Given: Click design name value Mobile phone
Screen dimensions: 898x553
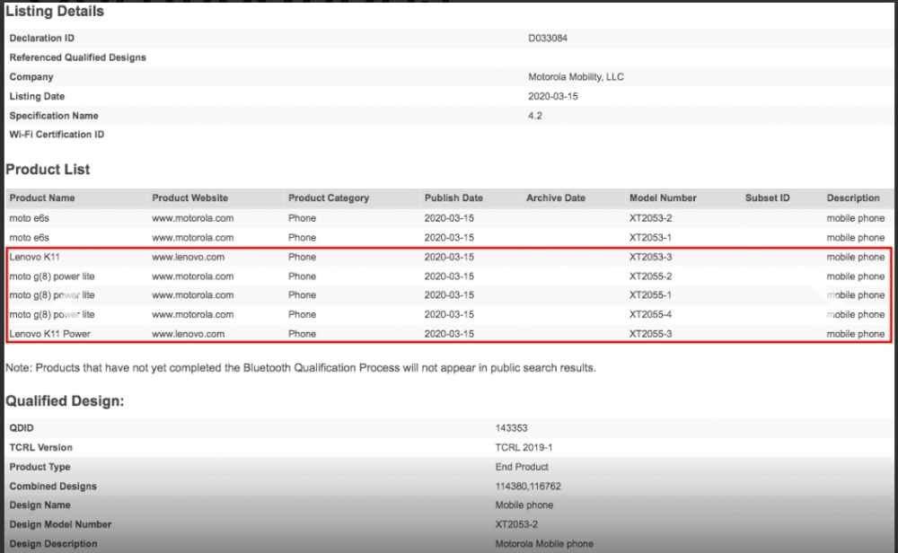Looking at the screenshot, I should [x=524, y=505].
